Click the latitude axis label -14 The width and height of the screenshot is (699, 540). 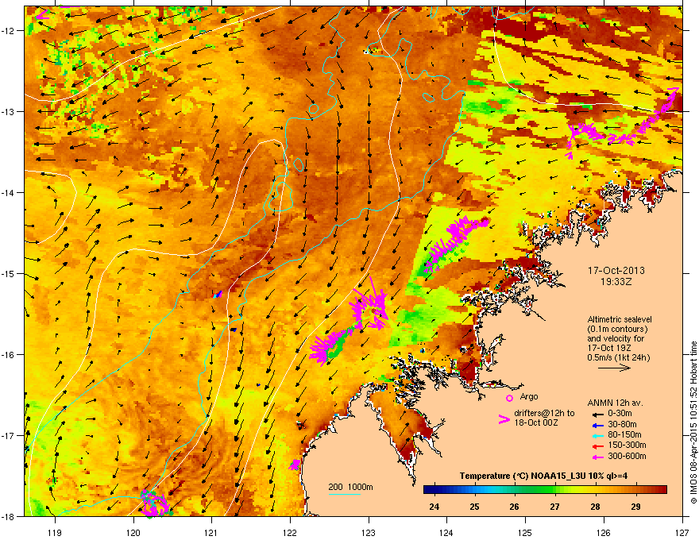[10, 192]
